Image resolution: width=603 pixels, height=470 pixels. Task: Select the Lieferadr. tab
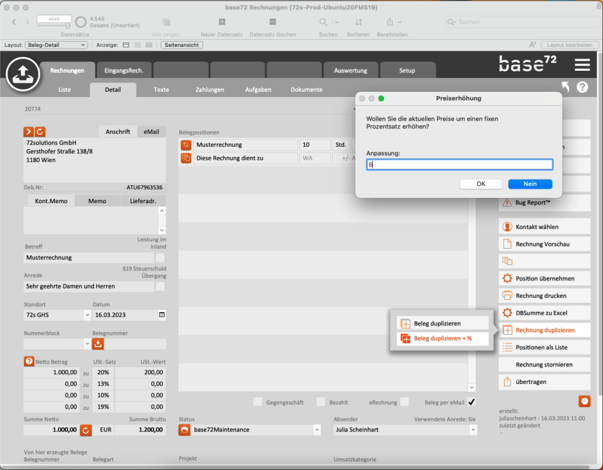143,201
